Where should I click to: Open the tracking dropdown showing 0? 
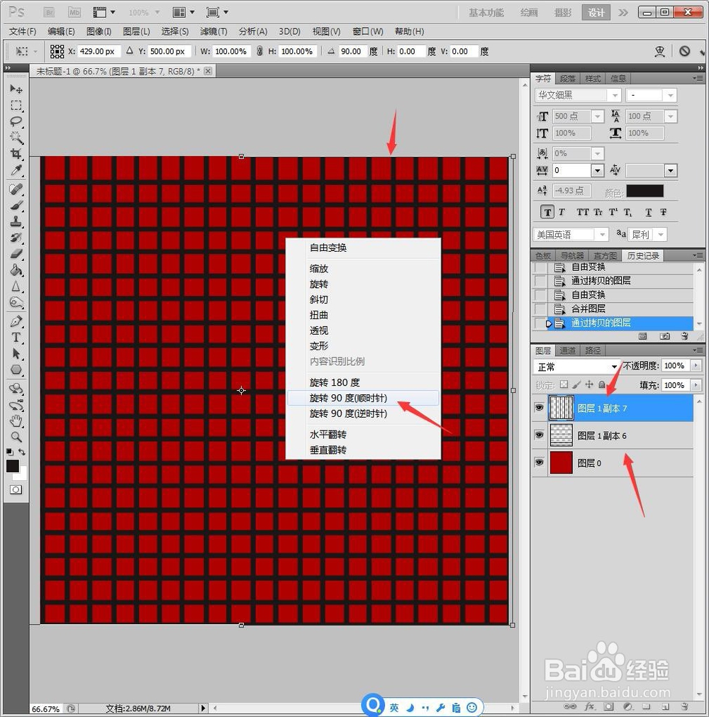pos(598,170)
